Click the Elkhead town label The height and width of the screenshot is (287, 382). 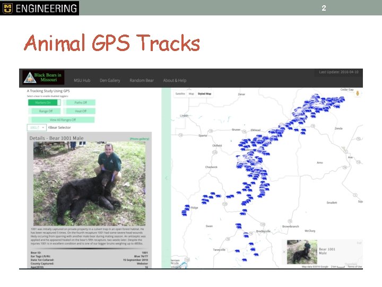coord(256,130)
